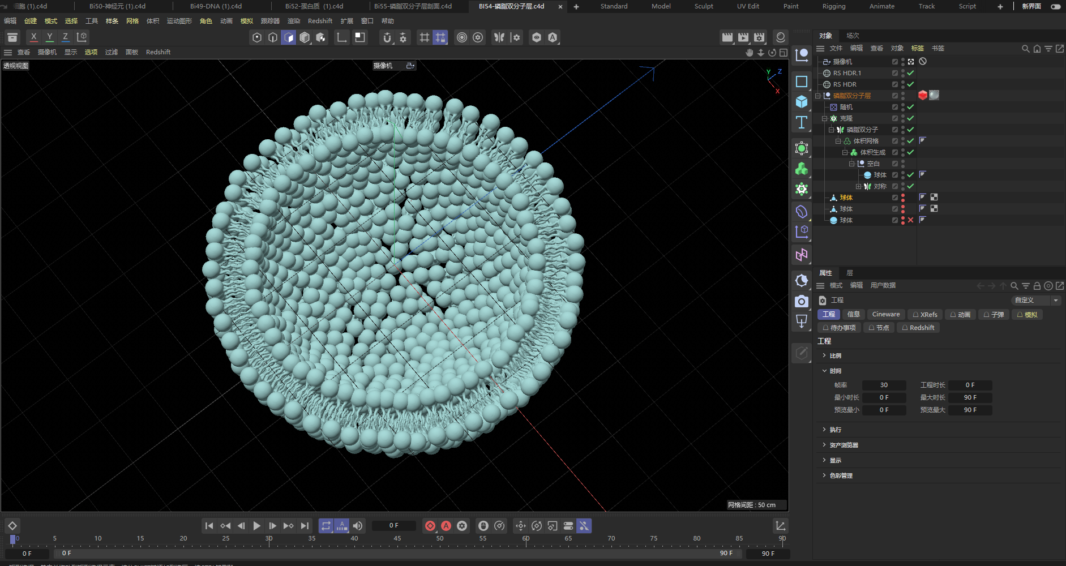The image size is (1066, 566).
Task: Click the play forward button
Action: (x=256, y=526)
